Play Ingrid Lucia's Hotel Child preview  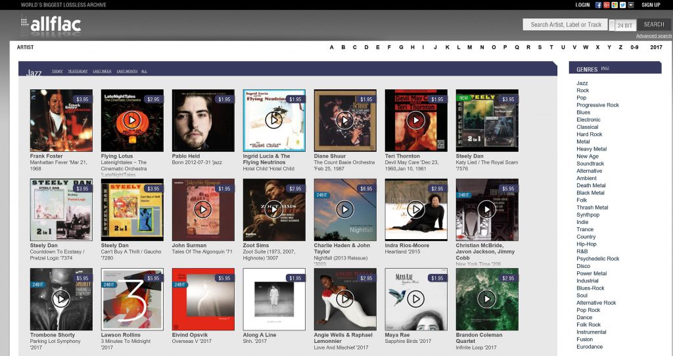274,120
